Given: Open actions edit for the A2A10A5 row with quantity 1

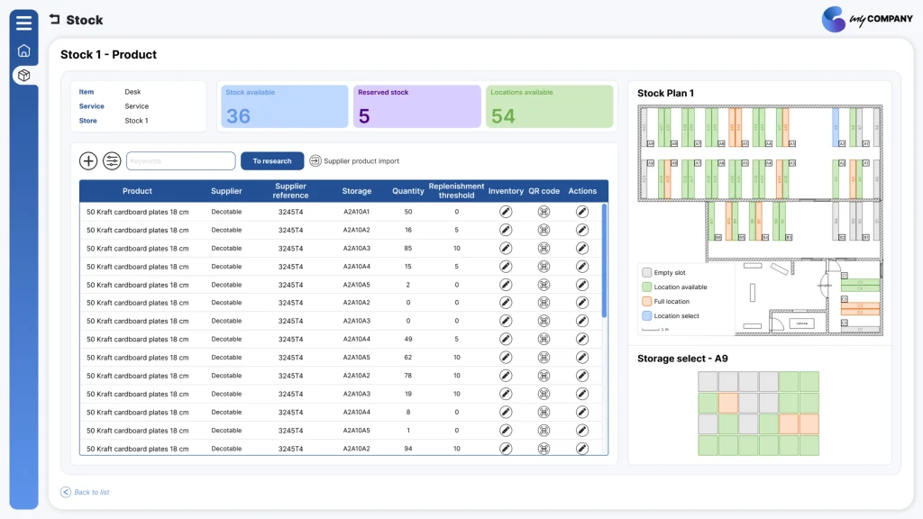Looking at the screenshot, I should pos(582,430).
